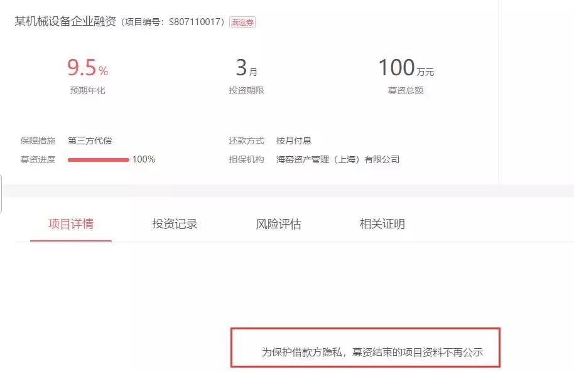The image size is (574, 372).
Task: Click the 保障措施 label
Action: (38, 141)
